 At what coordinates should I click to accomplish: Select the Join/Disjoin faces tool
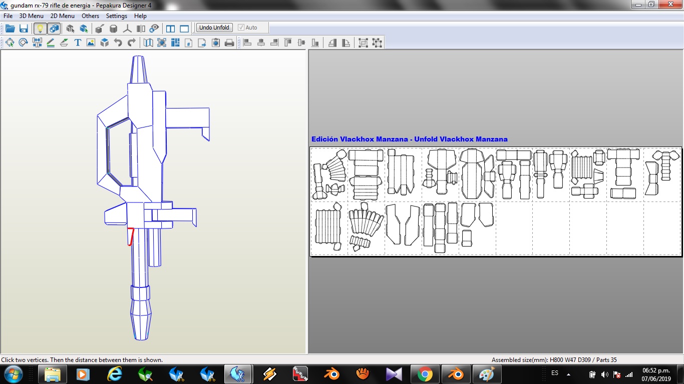[x=37, y=42]
